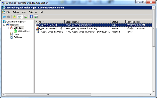Click the console icon left of File menu
Image resolution: width=157 pixels, height=98 pixels.
4,12
